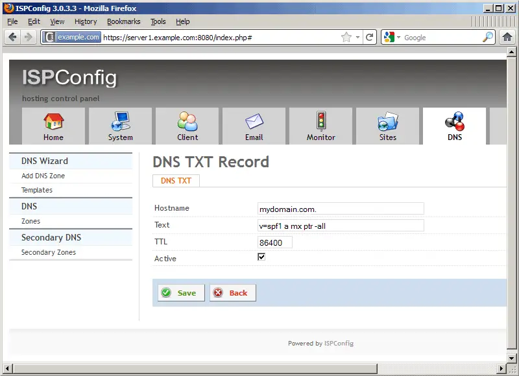519x376 pixels.
Task: Go to the browser home page
Action: tap(507, 37)
